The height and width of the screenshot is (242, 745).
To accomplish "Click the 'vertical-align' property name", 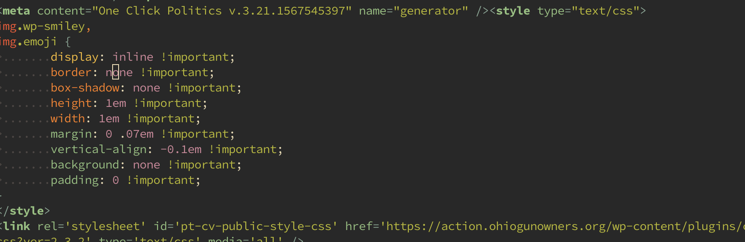I will coord(98,150).
